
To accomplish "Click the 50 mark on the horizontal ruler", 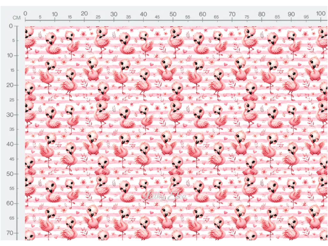I will (x=173, y=14).
